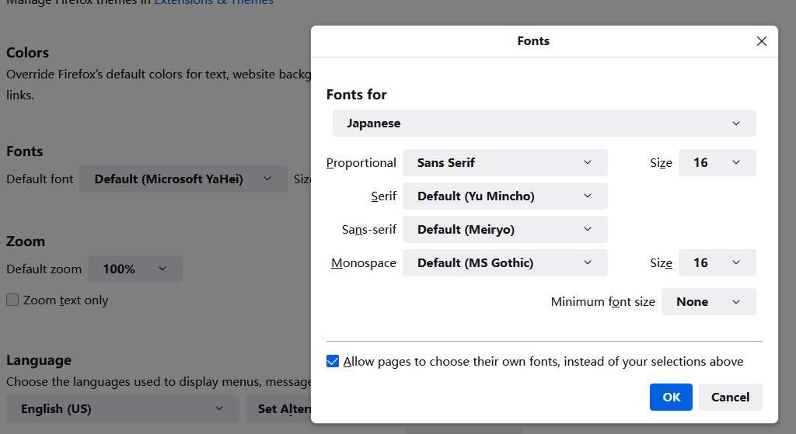Screen dimensions: 796x434
Task: Open the Default zoom 100% dropdown
Action: pyautogui.click(x=134, y=269)
